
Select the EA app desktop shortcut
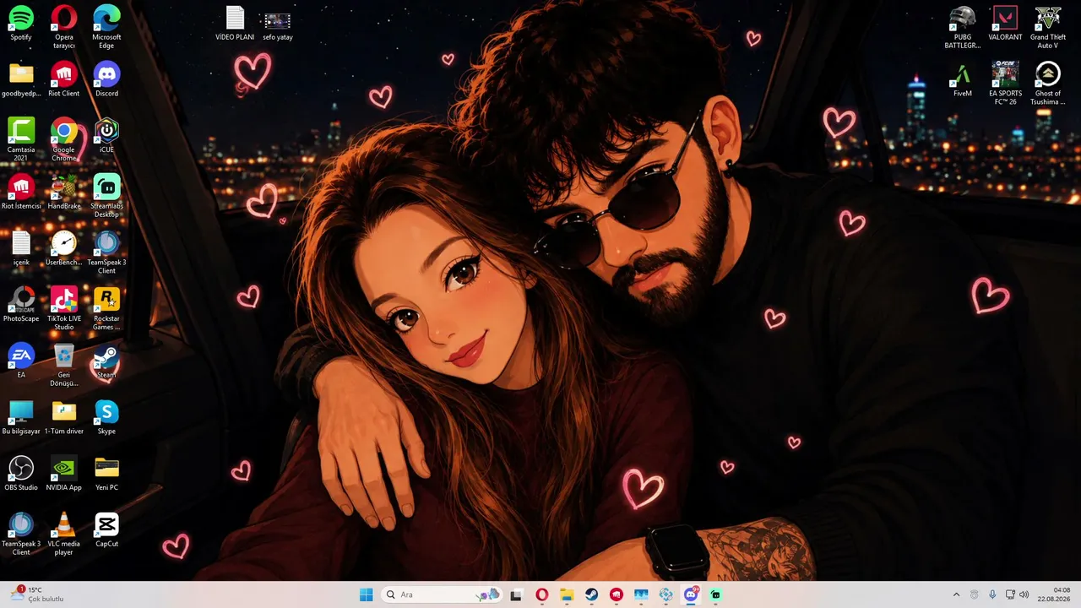click(21, 361)
